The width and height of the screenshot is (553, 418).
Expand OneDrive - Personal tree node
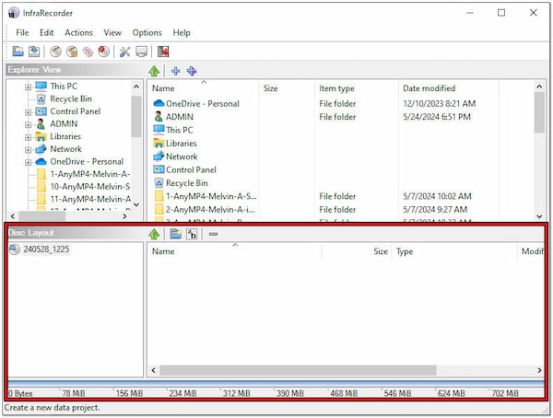coord(29,162)
